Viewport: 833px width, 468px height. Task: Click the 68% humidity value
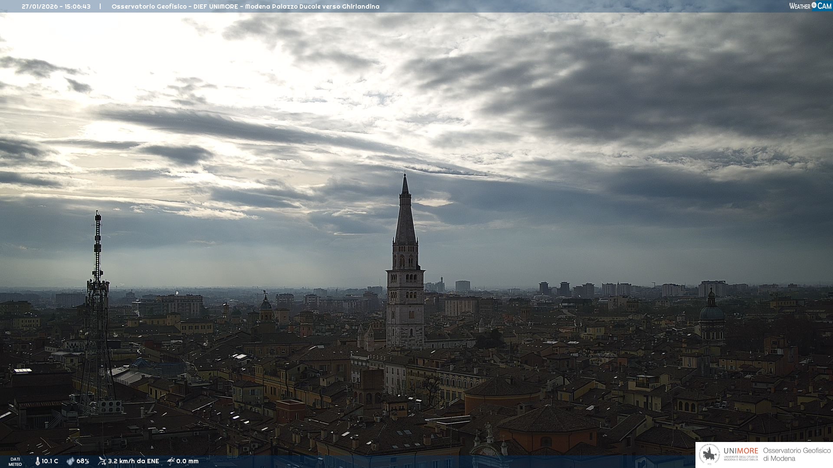(x=83, y=461)
